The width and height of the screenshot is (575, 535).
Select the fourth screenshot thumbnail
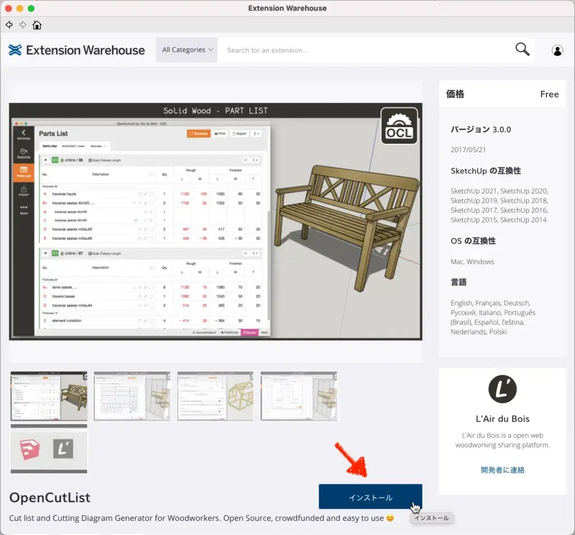point(299,396)
